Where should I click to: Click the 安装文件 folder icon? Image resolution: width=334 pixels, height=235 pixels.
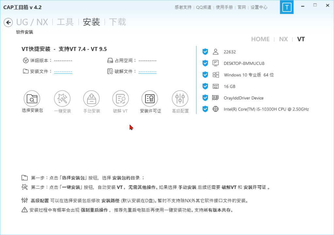pyautogui.click(x=25, y=71)
